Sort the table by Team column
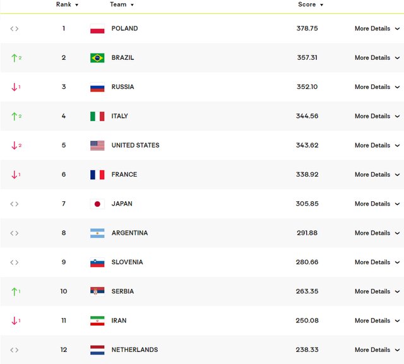The width and height of the screenshot is (404, 364). tap(121, 4)
